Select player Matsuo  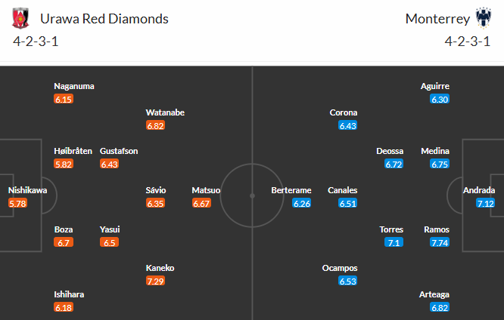pos(206,190)
